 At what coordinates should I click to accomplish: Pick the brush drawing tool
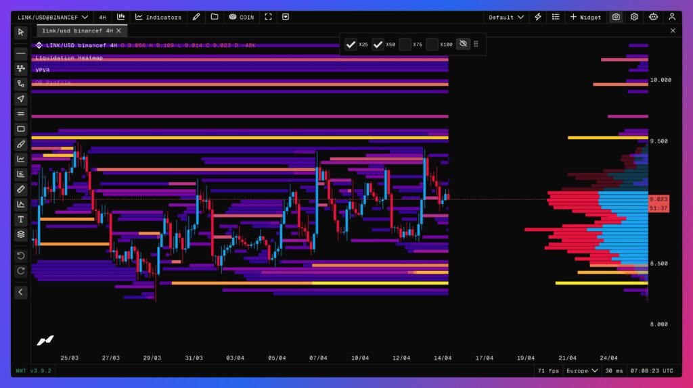tap(21, 144)
